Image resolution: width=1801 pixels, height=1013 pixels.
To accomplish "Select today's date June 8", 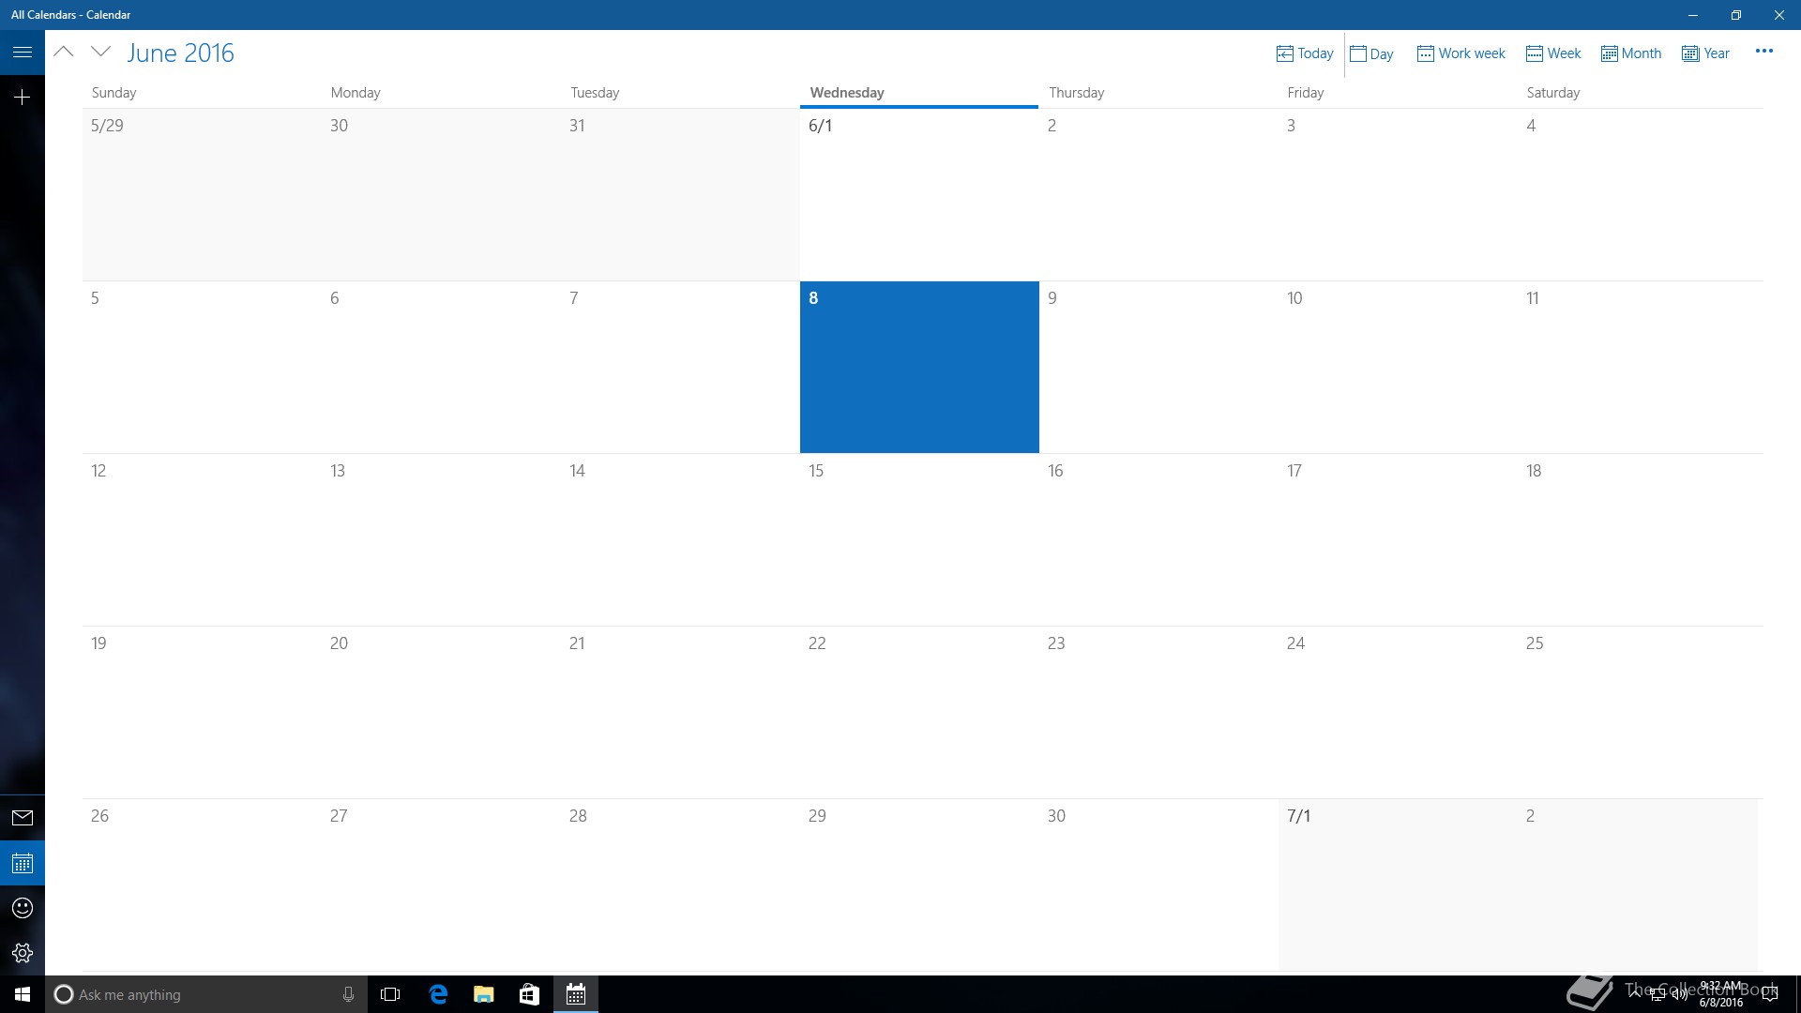I will 919,367.
